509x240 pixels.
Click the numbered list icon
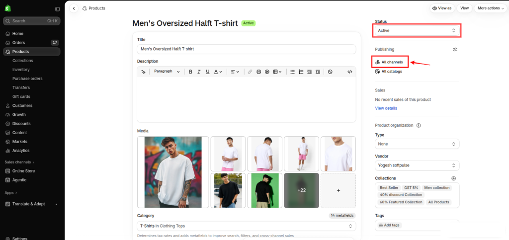tap(301, 72)
